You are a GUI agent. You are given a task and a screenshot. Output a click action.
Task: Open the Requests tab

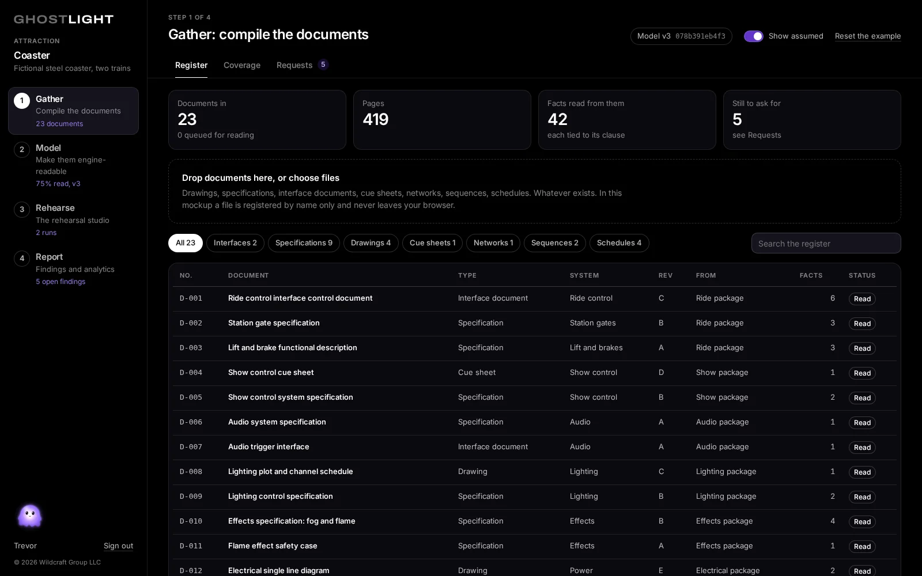[x=302, y=65]
